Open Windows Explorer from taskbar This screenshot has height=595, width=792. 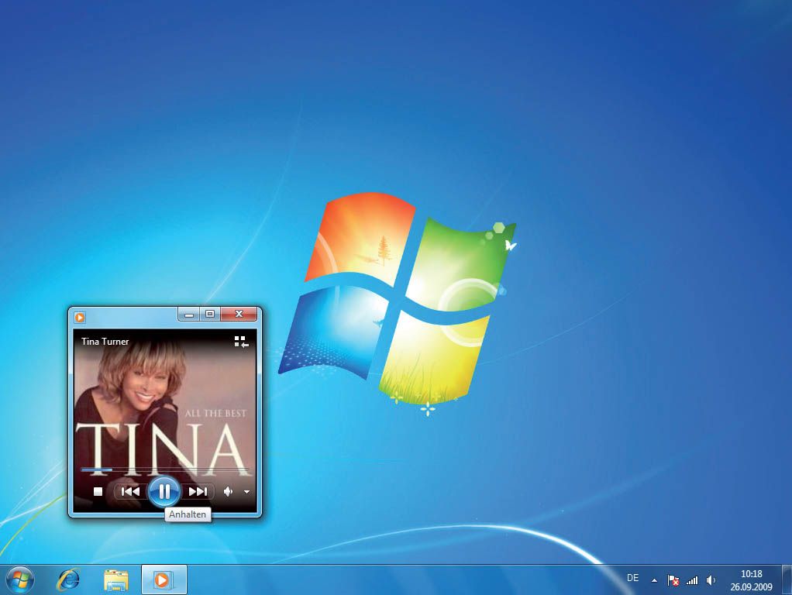click(116, 580)
